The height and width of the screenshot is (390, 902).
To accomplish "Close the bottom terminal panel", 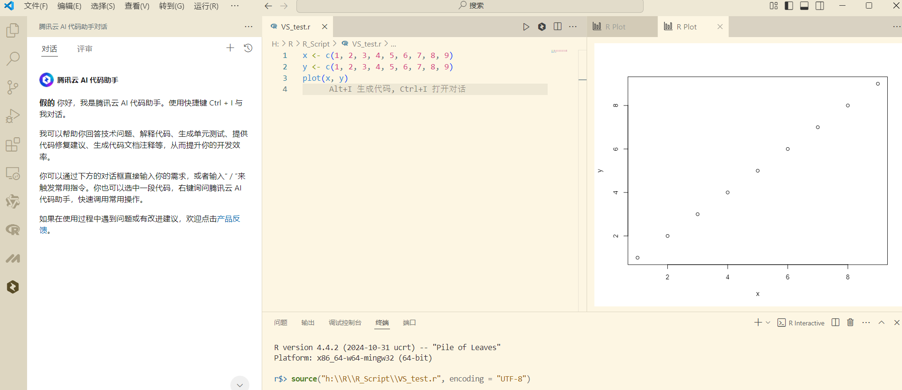I will (x=897, y=323).
